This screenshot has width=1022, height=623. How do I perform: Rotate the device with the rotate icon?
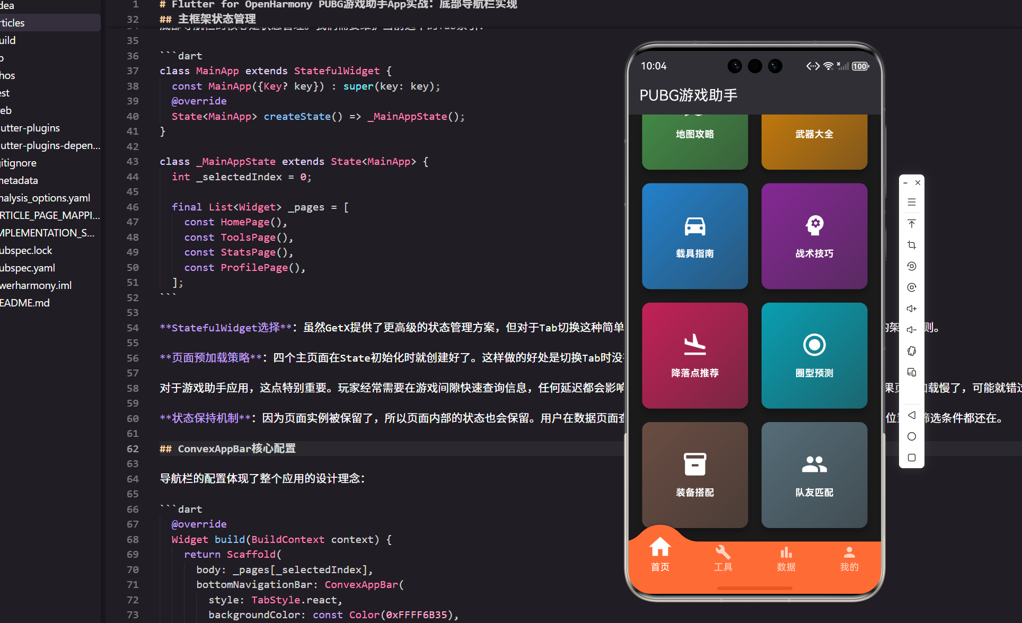pyautogui.click(x=912, y=351)
